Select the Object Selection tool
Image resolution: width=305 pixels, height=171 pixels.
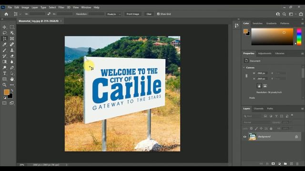(12, 33)
